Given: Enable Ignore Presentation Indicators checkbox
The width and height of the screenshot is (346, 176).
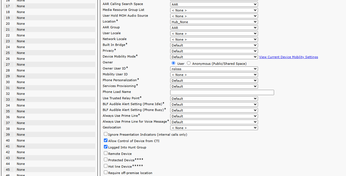Looking at the screenshot, I should [106, 134].
